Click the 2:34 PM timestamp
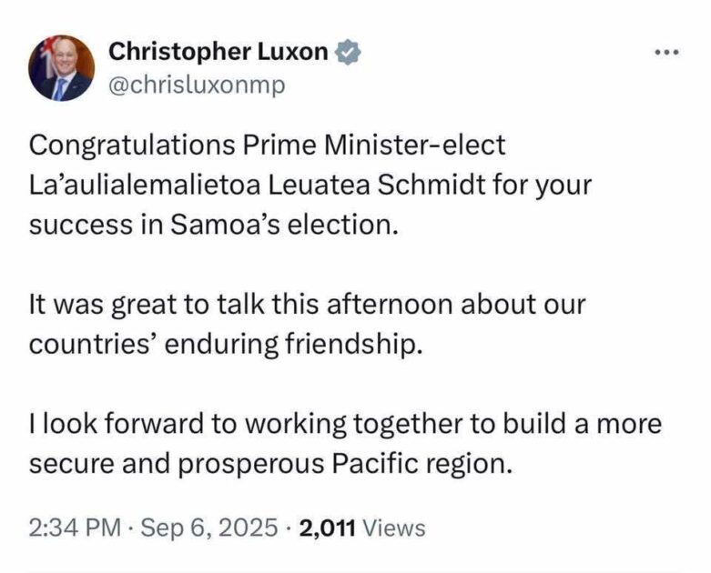Screen dimensions: 711x573 coord(75,528)
